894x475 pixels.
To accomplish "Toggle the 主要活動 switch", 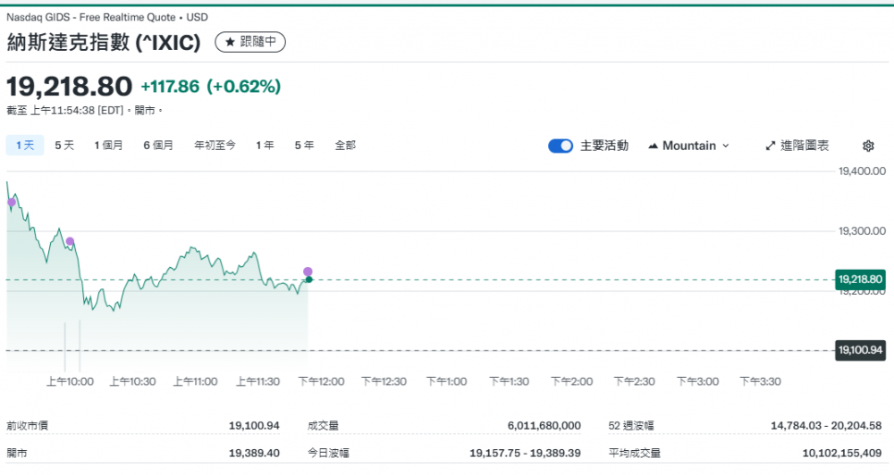I will pyautogui.click(x=561, y=146).
